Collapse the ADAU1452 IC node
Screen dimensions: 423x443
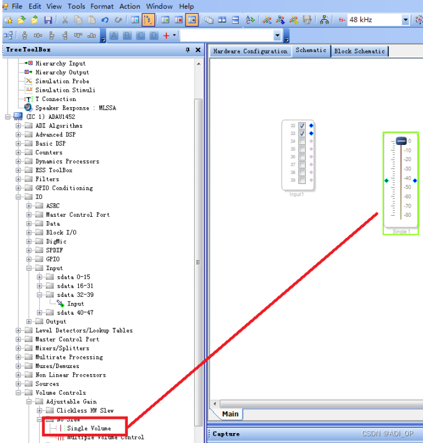tap(7, 116)
